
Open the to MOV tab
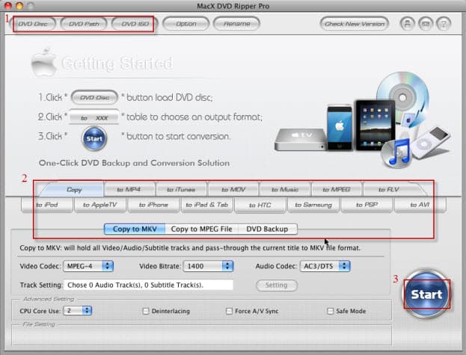(233, 189)
